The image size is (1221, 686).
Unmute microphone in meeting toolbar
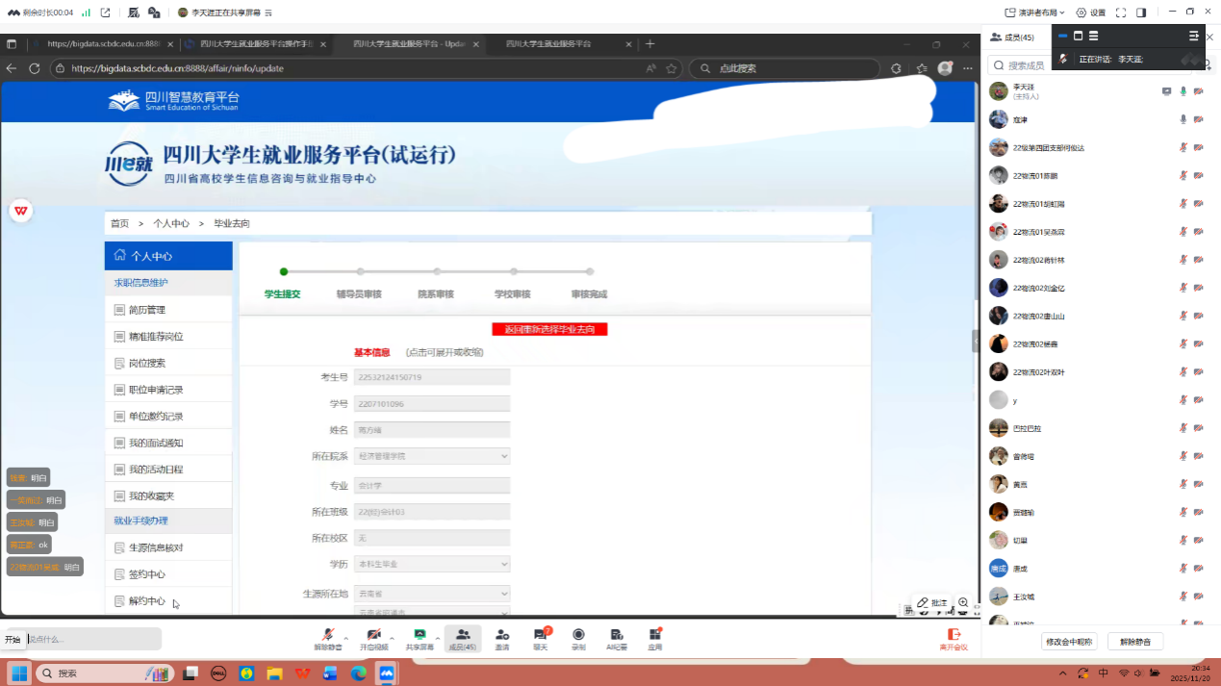328,639
